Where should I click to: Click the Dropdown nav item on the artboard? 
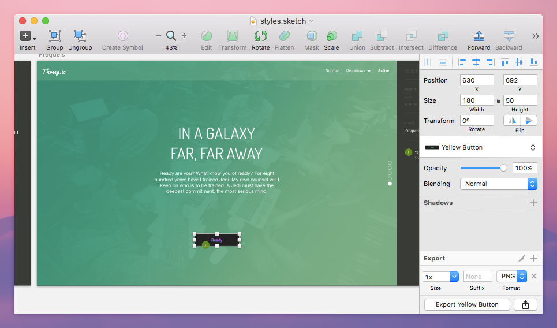[358, 70]
